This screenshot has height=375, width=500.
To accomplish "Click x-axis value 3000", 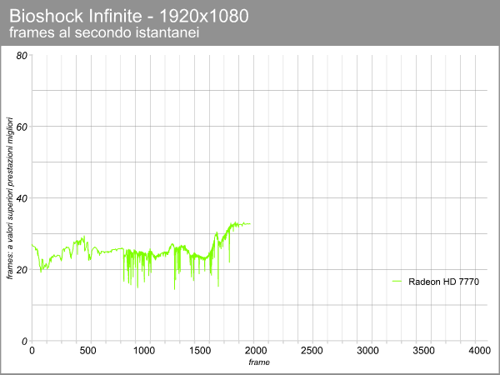I will tap(367, 351).
